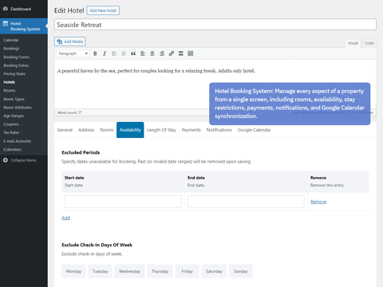The width and height of the screenshot is (383, 287).
Task: Open Hotels in the sidebar menu
Action: (x=9, y=82)
